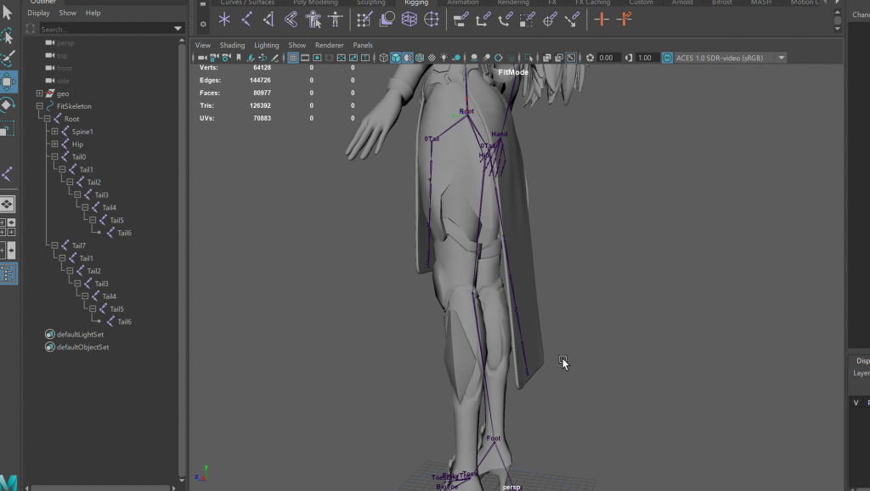
Task: Create a Cluster deformer from shelf
Action: click(431, 20)
